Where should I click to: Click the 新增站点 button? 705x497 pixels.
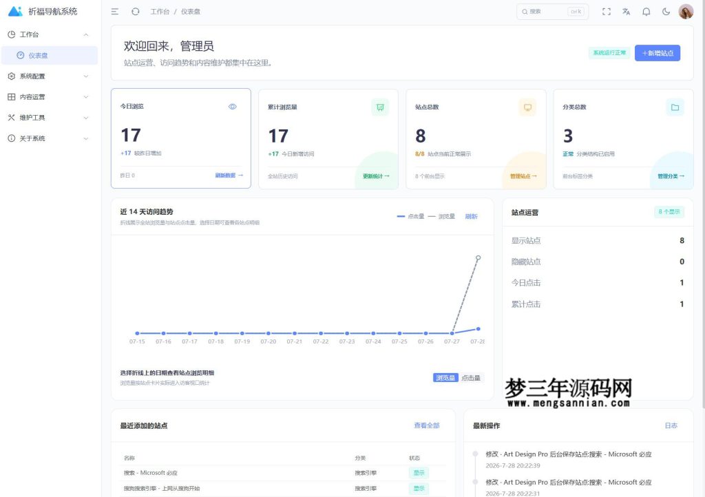(x=657, y=53)
